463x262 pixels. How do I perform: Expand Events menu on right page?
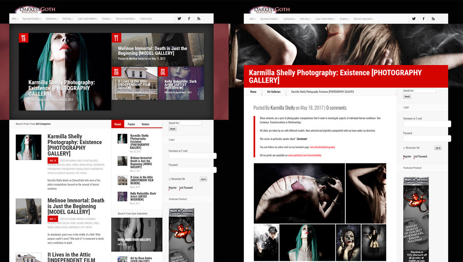point(344,19)
